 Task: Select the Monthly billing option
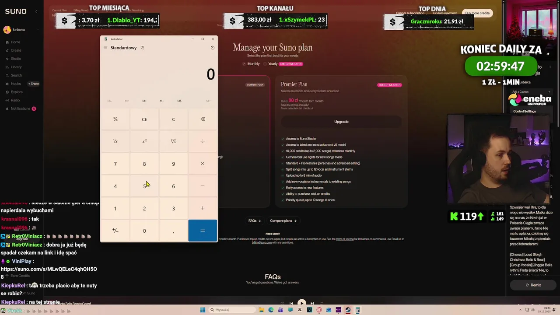pos(251,64)
